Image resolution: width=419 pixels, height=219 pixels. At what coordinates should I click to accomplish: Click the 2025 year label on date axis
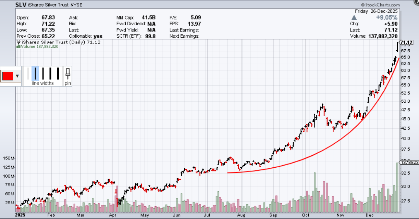(21, 215)
